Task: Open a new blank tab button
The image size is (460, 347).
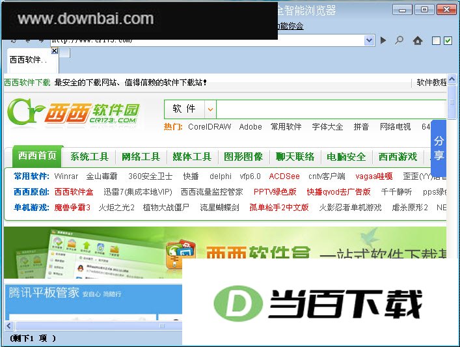Action: click(x=64, y=53)
